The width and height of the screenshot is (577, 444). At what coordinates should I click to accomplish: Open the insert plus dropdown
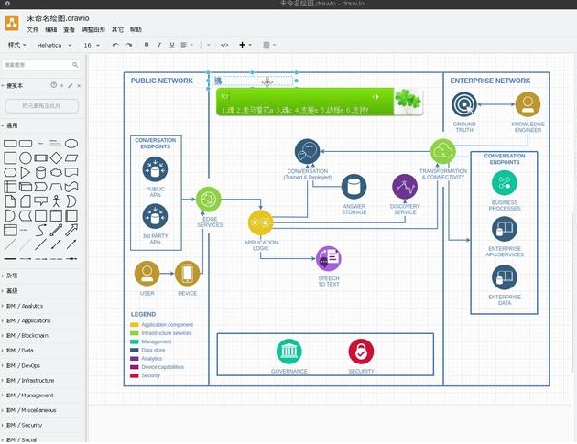245,45
